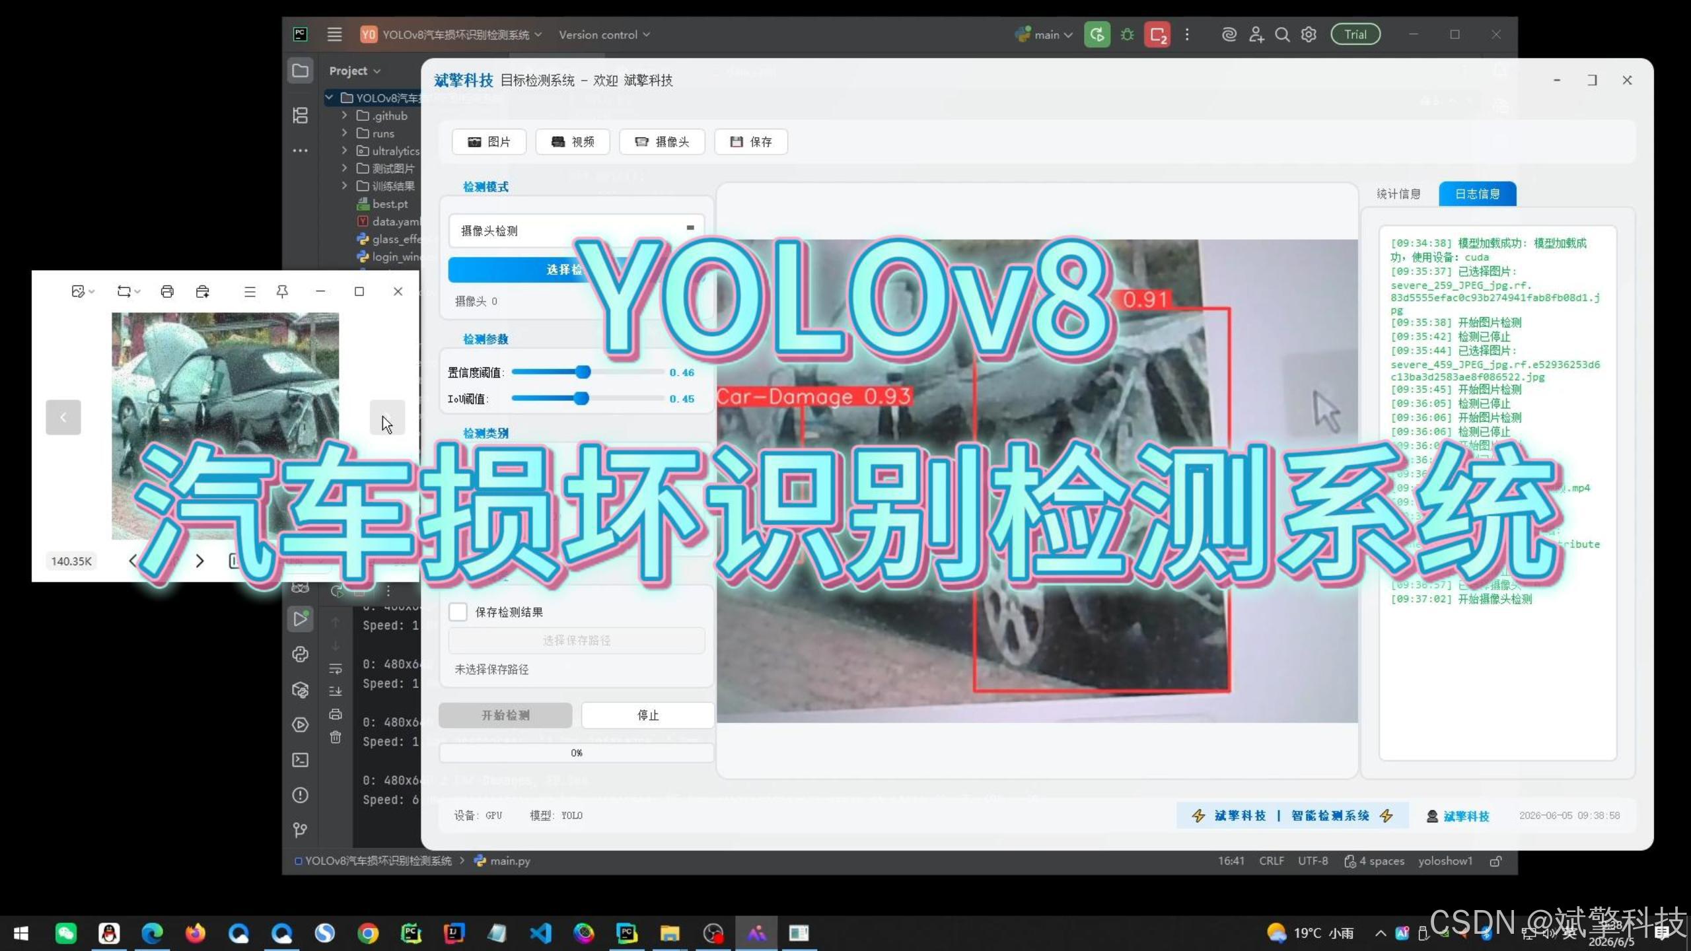
Task: Expand the 测试图片 folder
Action: point(344,168)
